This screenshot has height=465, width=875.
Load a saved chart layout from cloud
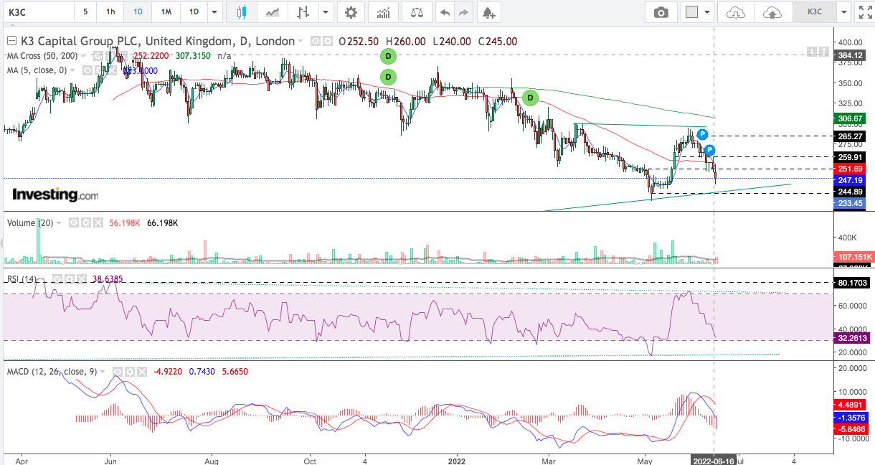click(x=736, y=12)
